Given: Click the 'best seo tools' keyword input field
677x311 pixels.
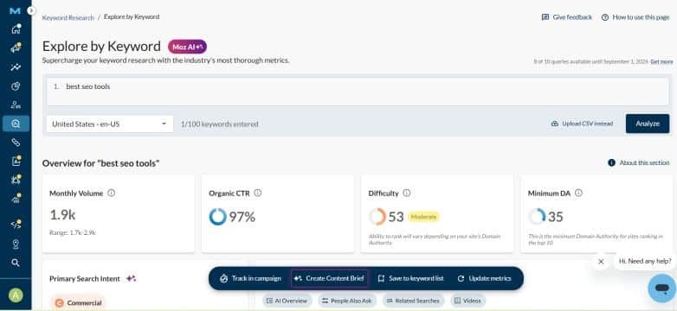Looking at the screenshot, I should point(358,92).
